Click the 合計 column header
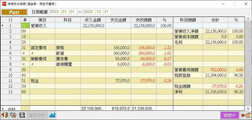 (x=215, y=20)
